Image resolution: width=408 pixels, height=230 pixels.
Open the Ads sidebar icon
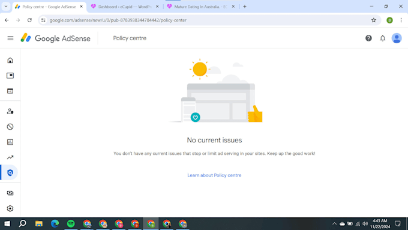point(10,76)
